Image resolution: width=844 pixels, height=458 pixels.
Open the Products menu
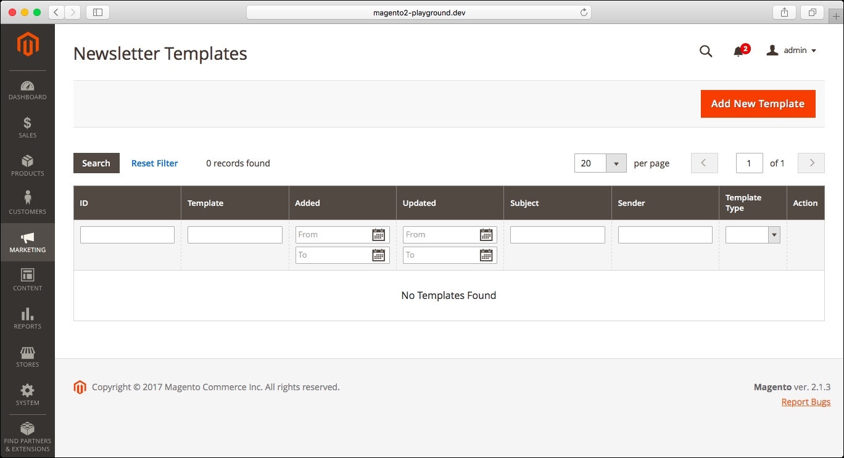27,166
